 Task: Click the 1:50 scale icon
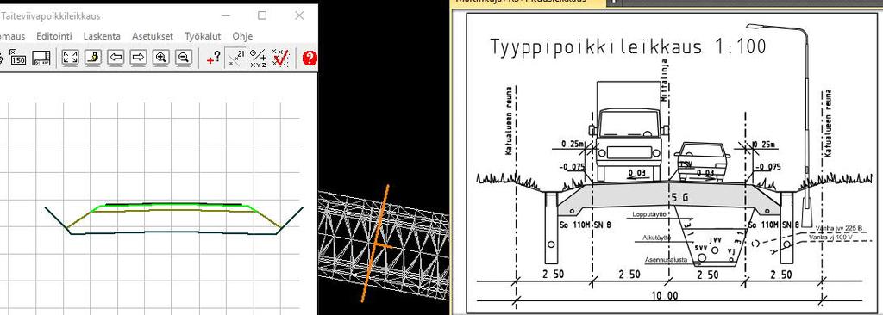coord(18,58)
